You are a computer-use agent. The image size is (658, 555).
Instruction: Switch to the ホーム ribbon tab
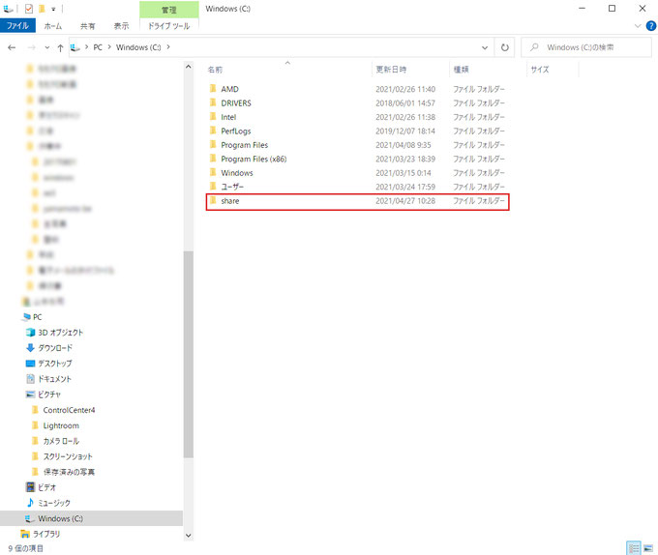(53, 26)
